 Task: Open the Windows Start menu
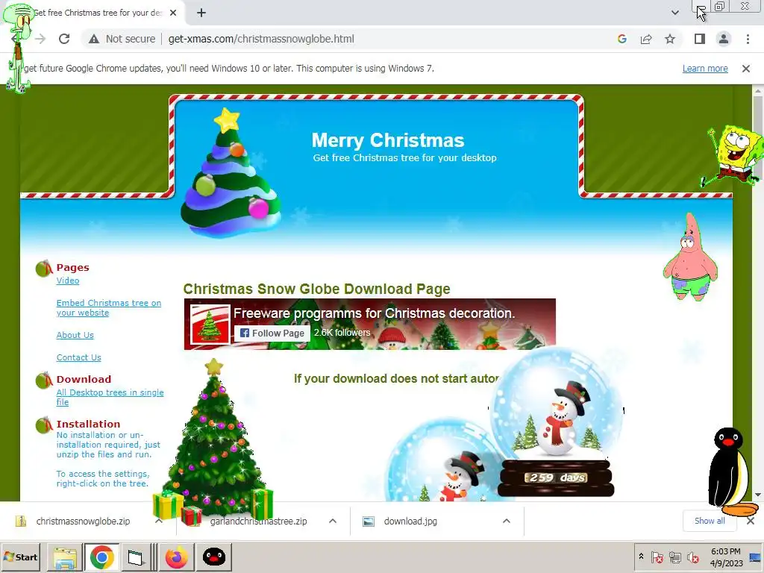pos(20,557)
